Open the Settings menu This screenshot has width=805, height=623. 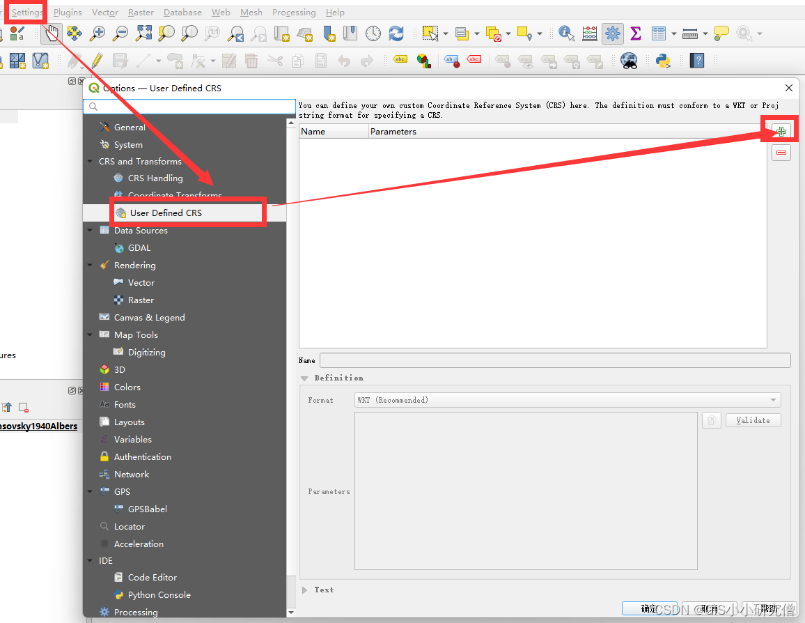pyautogui.click(x=26, y=12)
